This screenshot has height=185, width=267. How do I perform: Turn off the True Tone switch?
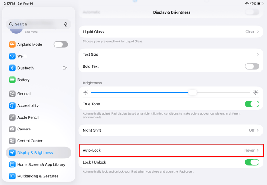click(x=252, y=104)
